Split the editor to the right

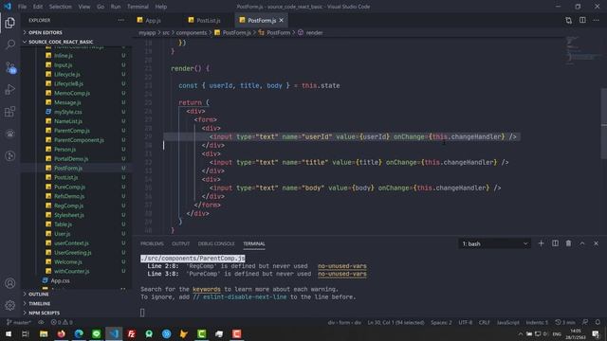click(582, 20)
